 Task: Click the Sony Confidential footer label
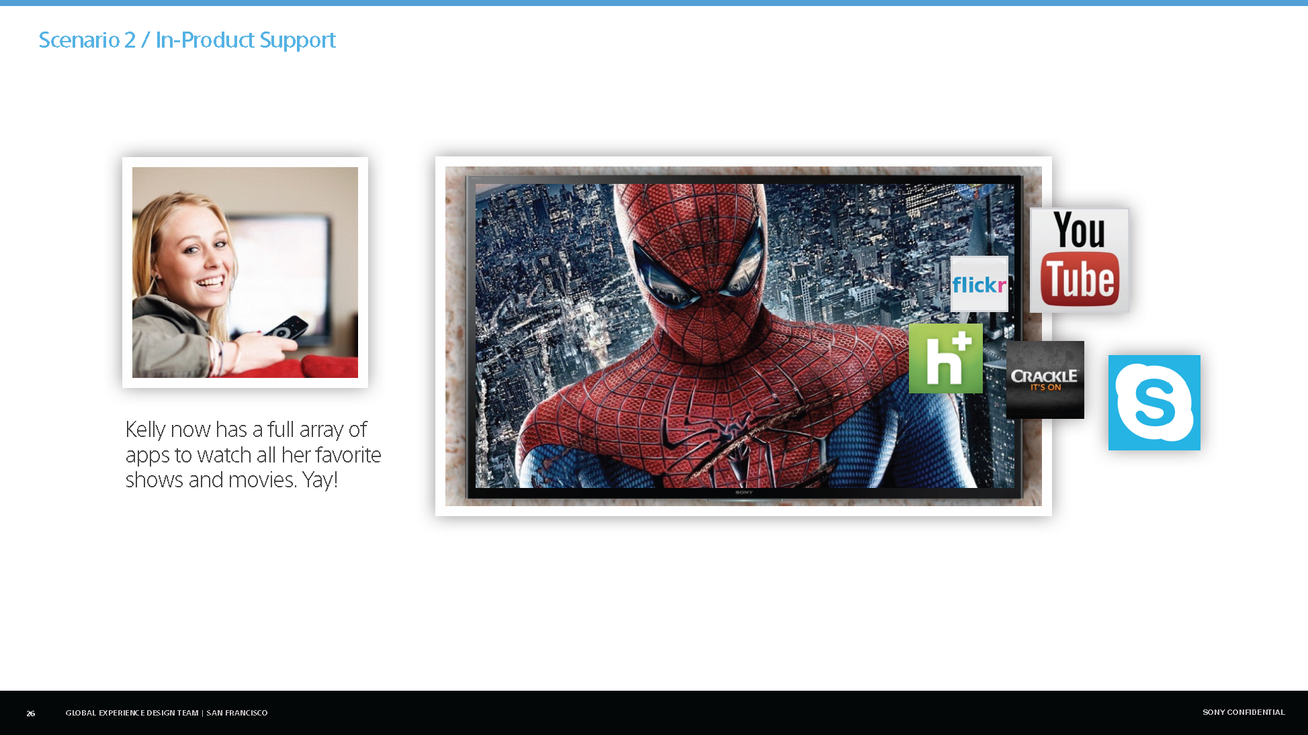point(1244,712)
